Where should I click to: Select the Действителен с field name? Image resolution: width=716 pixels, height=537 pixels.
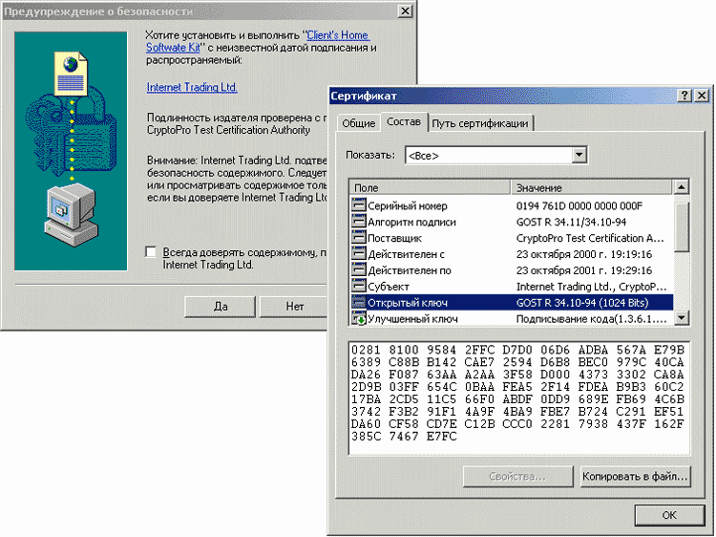point(406,254)
